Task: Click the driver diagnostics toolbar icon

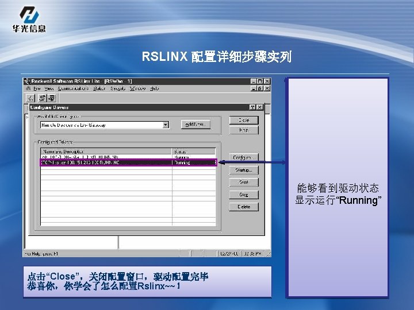Action: click(52, 98)
